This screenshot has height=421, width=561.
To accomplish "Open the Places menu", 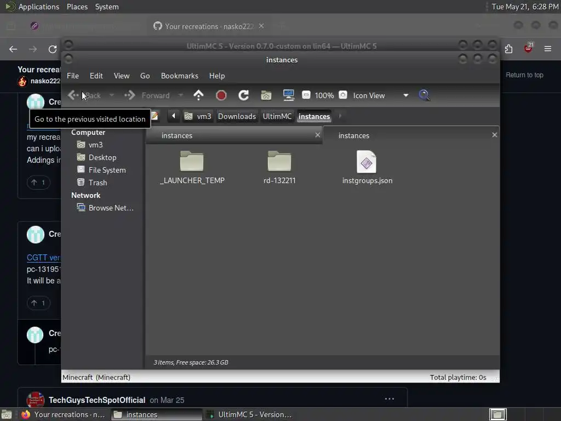I will [77, 7].
